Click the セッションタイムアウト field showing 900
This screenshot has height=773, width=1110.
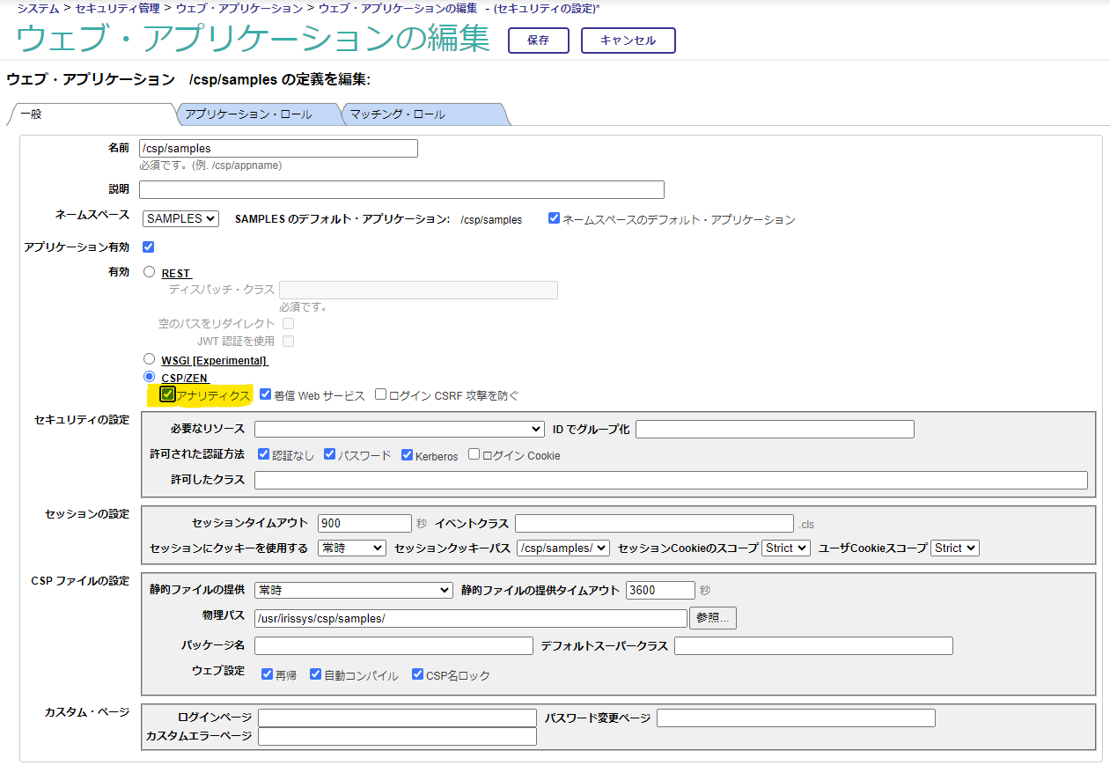point(364,523)
